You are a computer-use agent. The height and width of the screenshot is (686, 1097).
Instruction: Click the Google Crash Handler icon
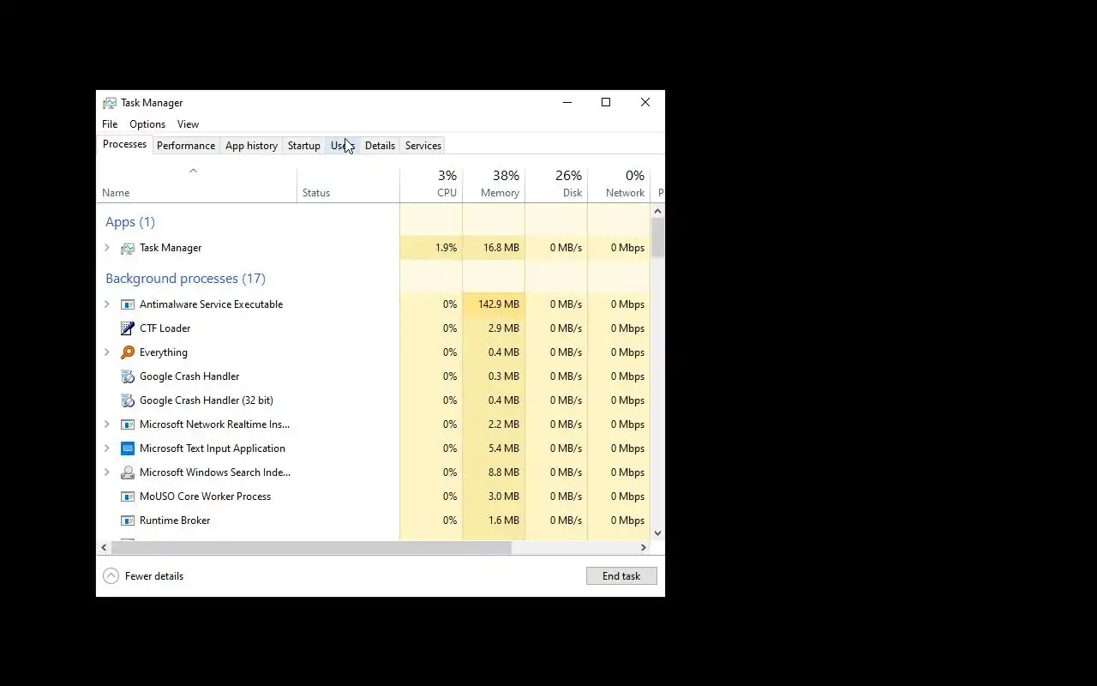[128, 376]
